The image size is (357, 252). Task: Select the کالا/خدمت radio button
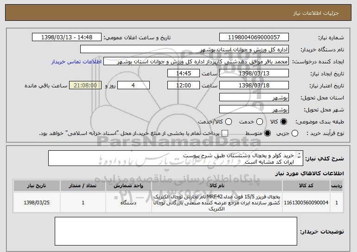point(229,122)
